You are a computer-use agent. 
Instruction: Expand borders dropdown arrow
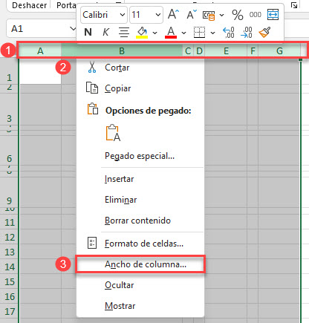coord(212,33)
